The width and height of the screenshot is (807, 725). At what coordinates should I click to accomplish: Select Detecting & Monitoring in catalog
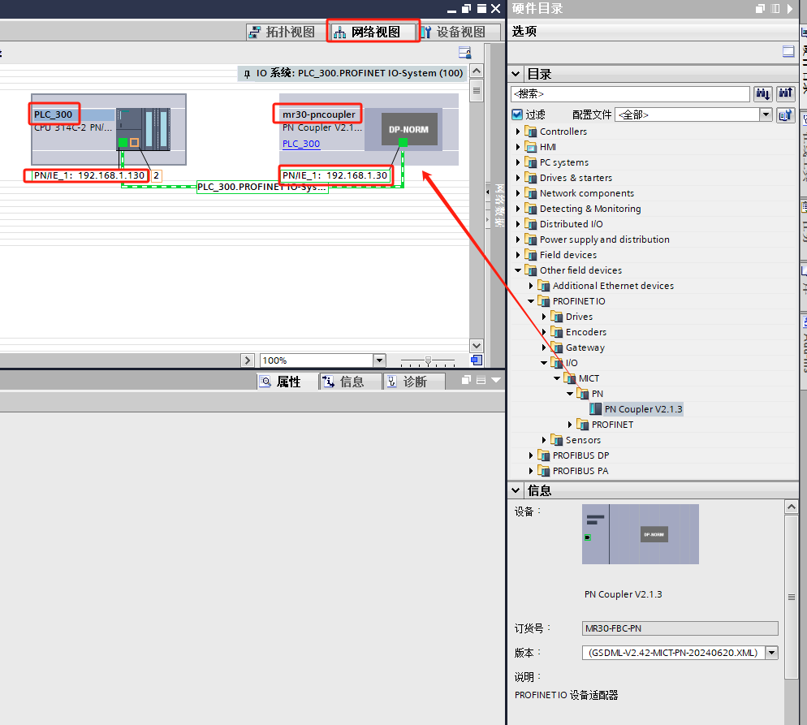590,209
